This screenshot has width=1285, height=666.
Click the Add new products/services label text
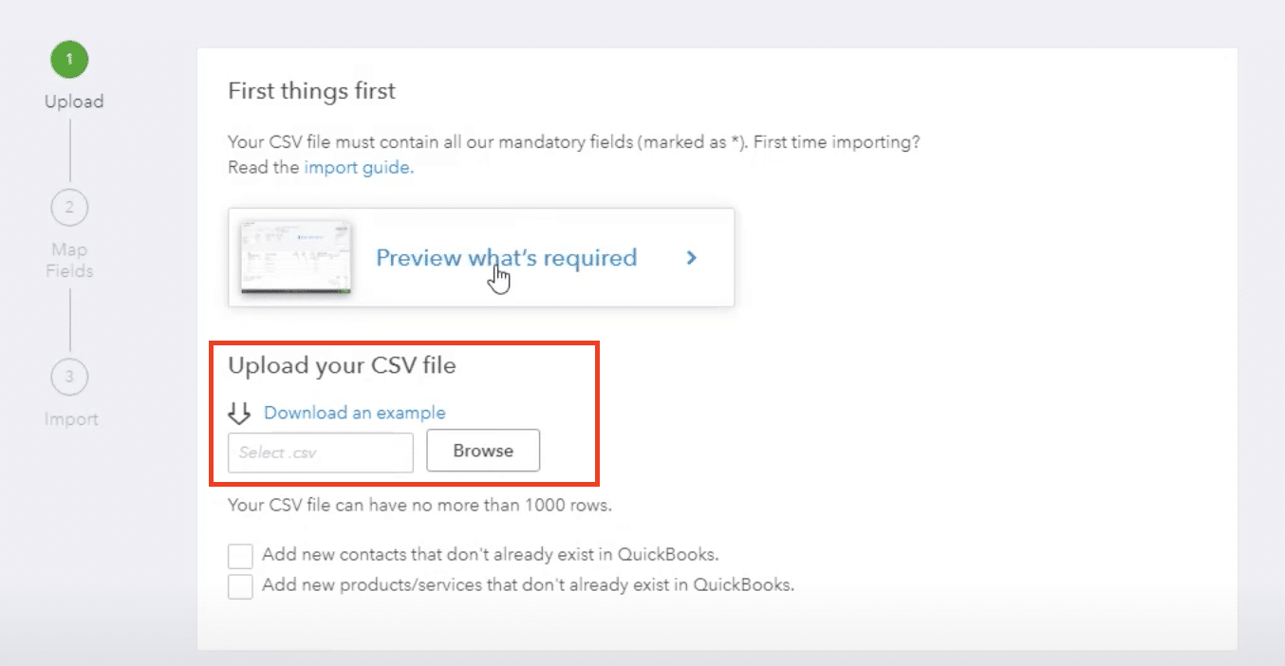click(x=528, y=584)
